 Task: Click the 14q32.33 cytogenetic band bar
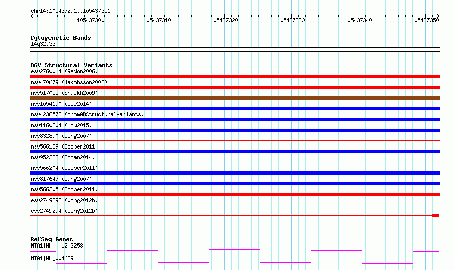point(235,50)
